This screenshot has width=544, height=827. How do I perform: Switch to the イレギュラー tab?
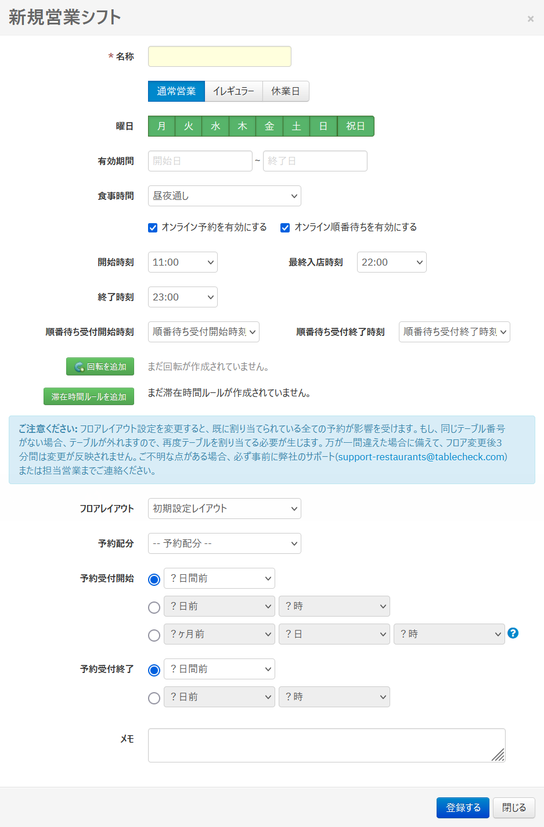coord(233,91)
